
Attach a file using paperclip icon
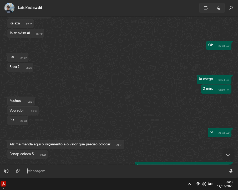click(18, 171)
